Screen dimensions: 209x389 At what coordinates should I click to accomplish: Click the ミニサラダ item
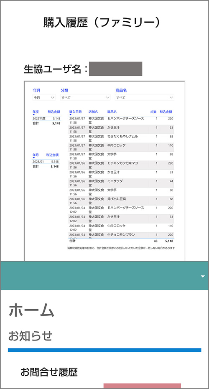pyautogui.click(x=115, y=181)
